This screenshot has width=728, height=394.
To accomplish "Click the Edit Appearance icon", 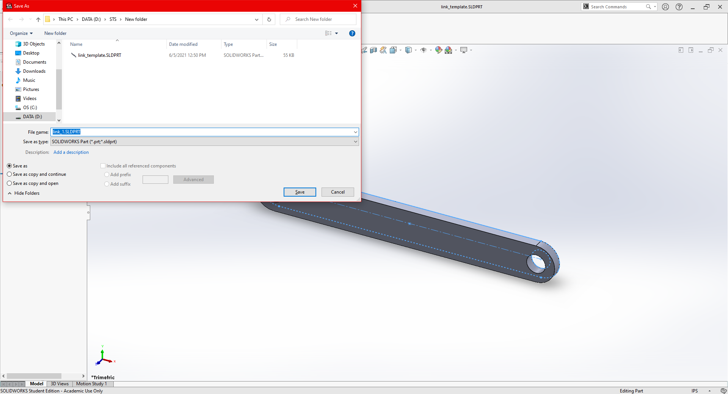I will tap(439, 50).
